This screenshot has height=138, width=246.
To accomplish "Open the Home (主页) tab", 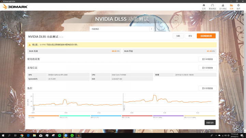I will pos(204,7).
